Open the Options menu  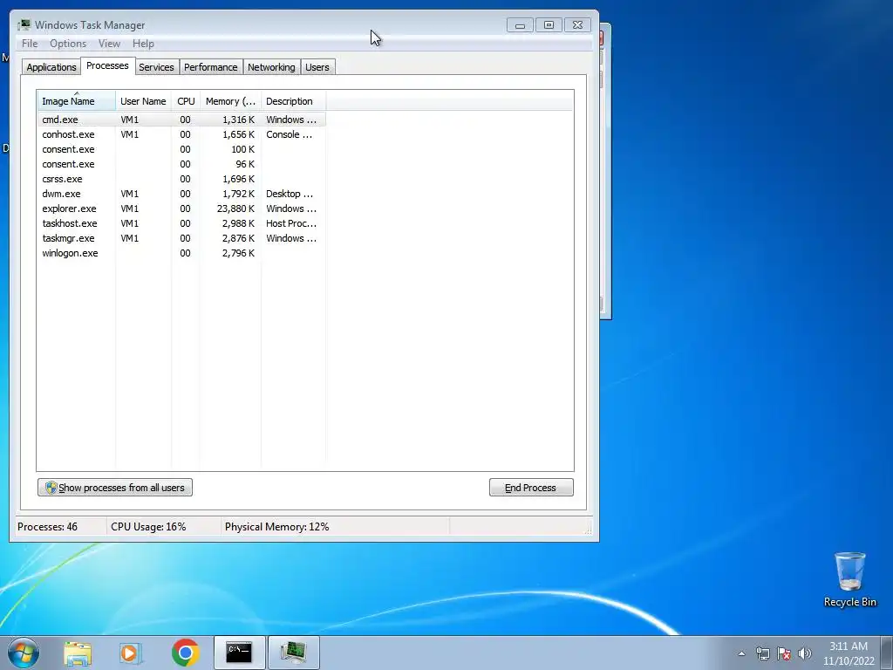(68, 44)
